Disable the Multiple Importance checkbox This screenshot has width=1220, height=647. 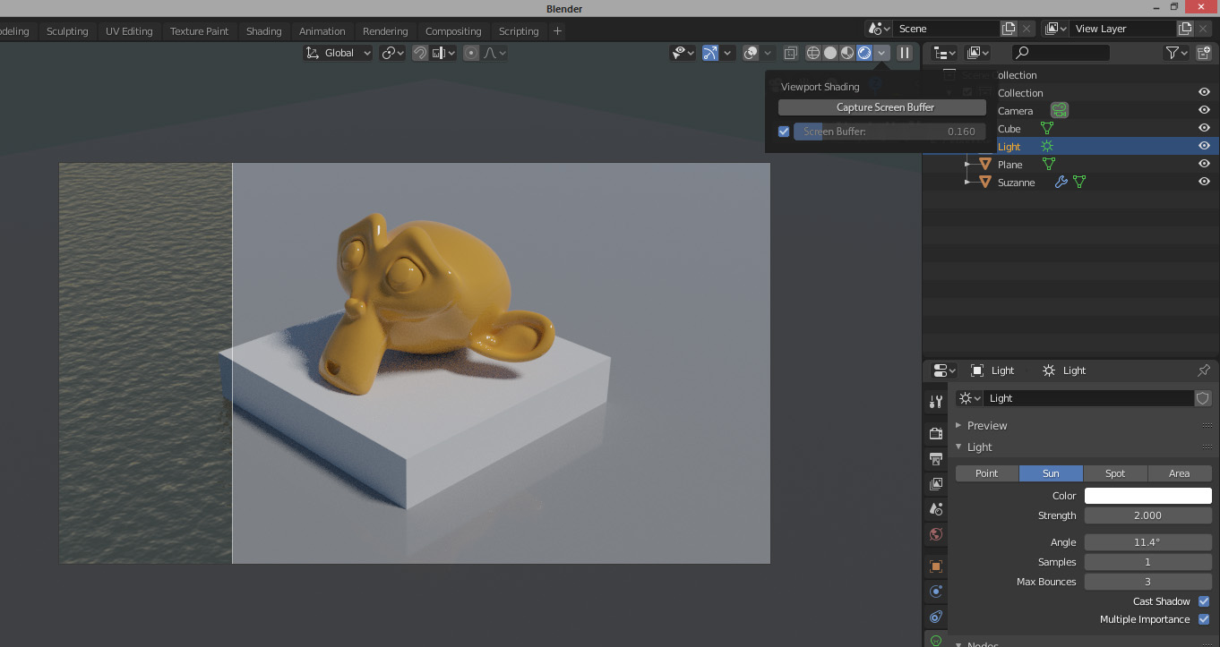pyautogui.click(x=1204, y=619)
